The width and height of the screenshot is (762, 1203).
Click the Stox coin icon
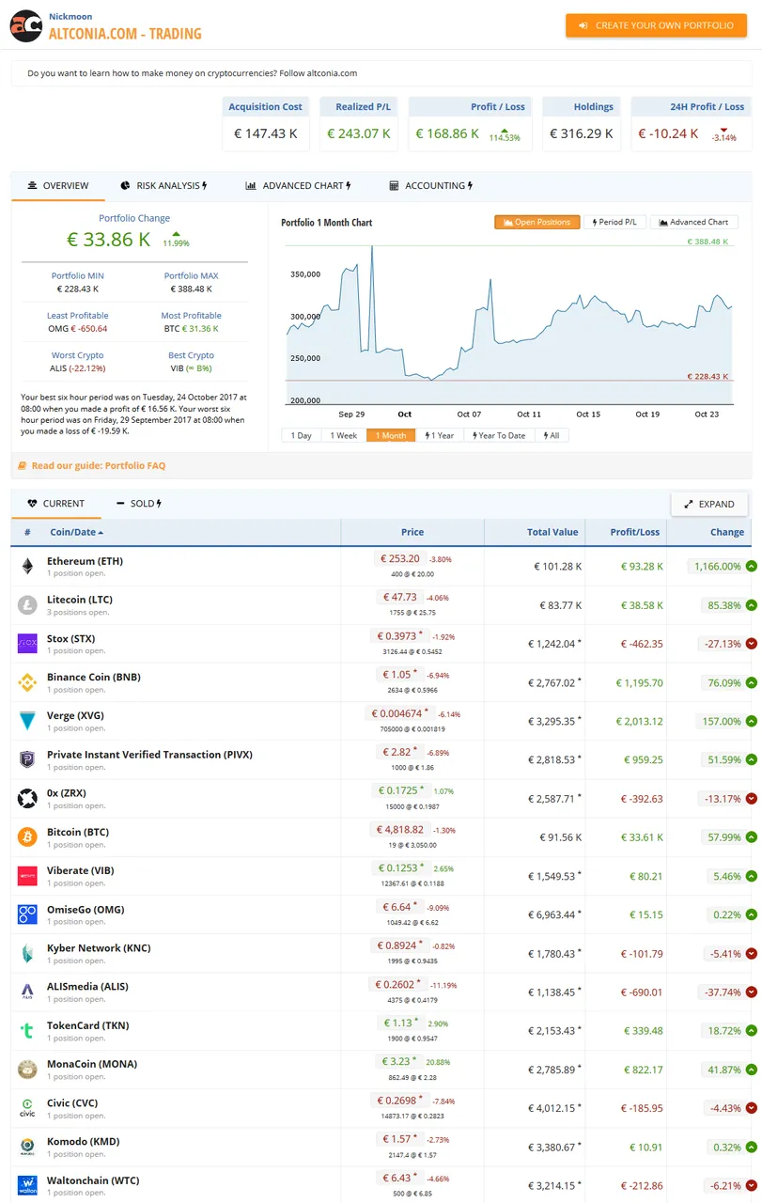click(27, 644)
